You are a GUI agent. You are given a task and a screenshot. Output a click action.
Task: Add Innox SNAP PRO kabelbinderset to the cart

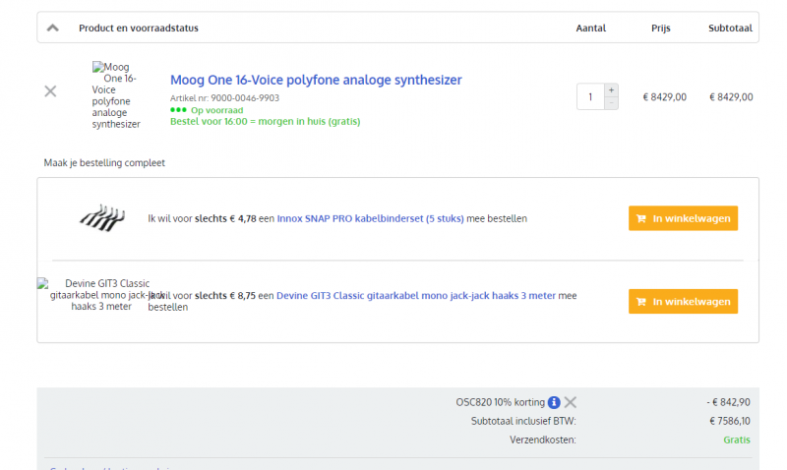tap(683, 218)
